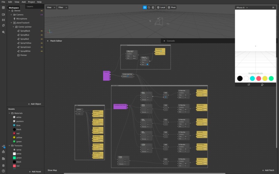
Task: Toggle the Pivot mode button
Action: click(x=172, y=8)
